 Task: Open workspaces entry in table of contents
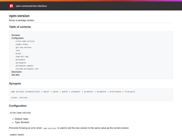click(x=21, y=63)
